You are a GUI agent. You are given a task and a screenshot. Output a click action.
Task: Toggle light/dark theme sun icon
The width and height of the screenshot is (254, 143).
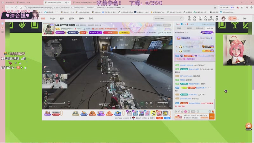pos(245,18)
